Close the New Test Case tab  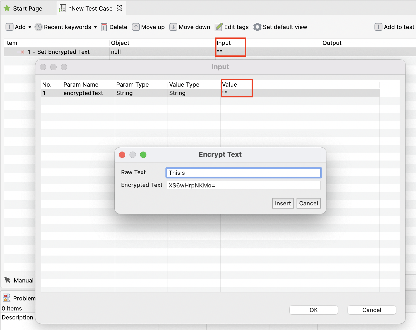click(119, 8)
